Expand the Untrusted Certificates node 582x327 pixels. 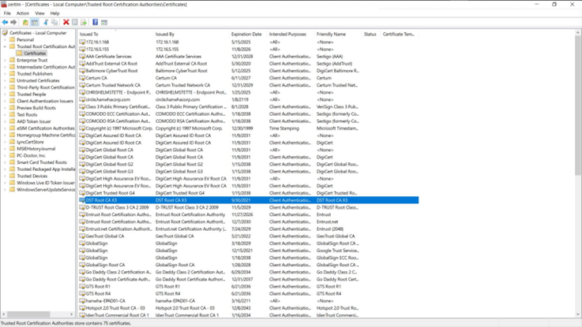pos(5,80)
